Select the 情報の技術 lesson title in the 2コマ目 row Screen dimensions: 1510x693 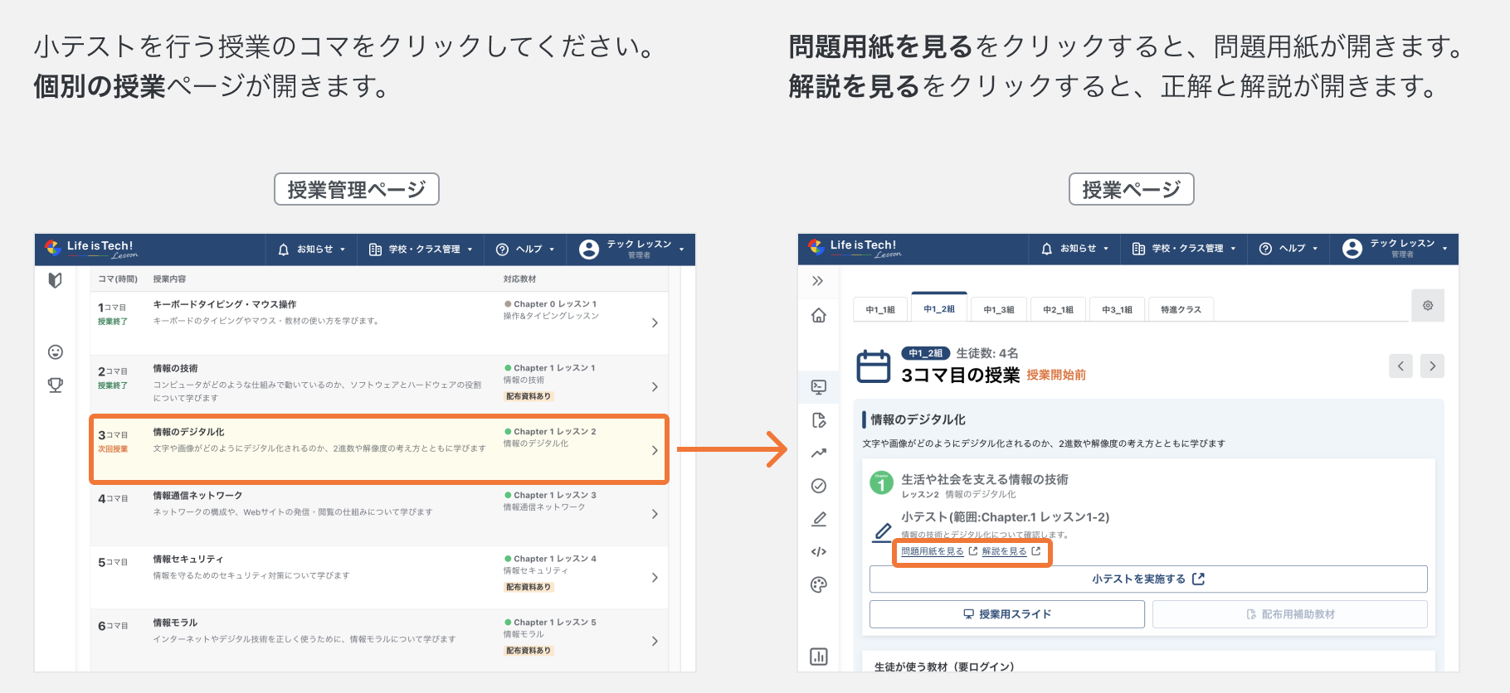pos(175,368)
